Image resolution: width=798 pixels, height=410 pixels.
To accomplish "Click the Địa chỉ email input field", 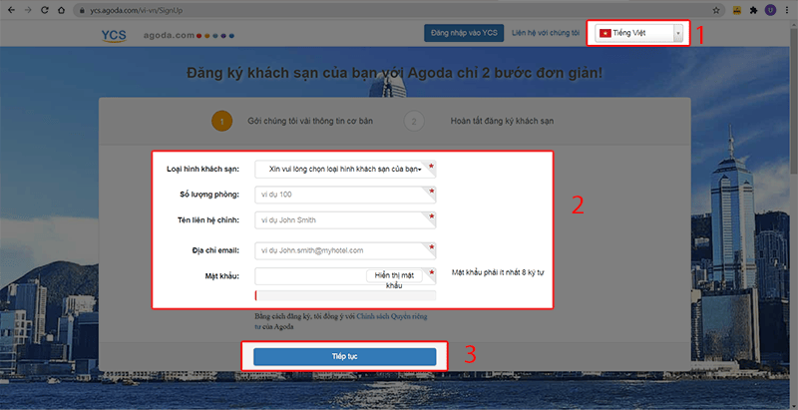I will [x=345, y=250].
